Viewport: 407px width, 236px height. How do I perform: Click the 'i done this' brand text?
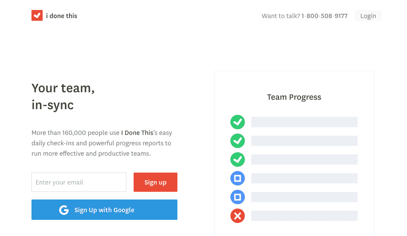point(61,16)
